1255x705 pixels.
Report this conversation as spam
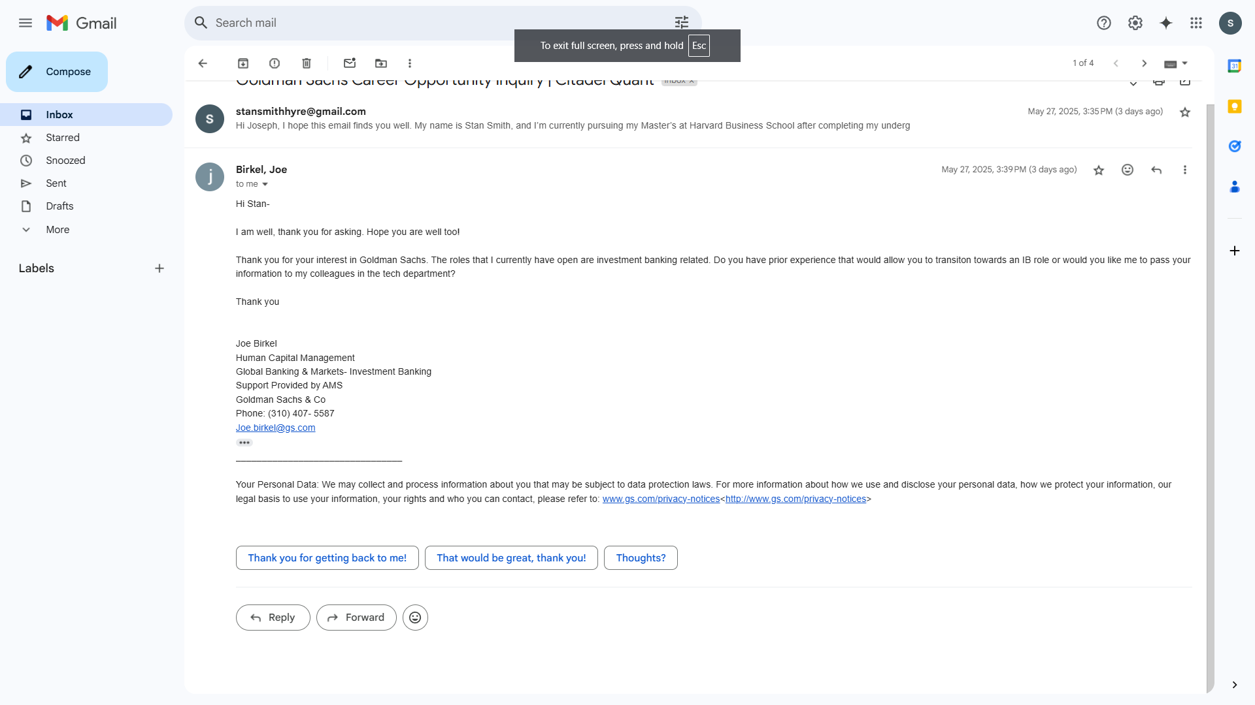coord(275,63)
